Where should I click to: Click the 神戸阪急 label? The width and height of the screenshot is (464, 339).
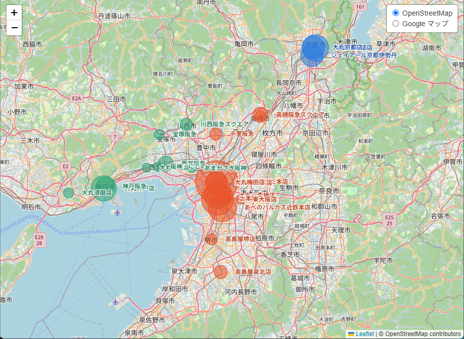[135, 186]
